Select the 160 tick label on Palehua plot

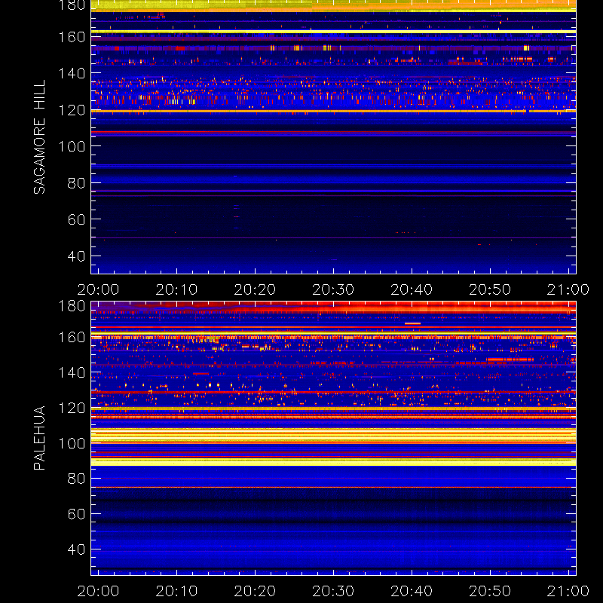point(72,337)
